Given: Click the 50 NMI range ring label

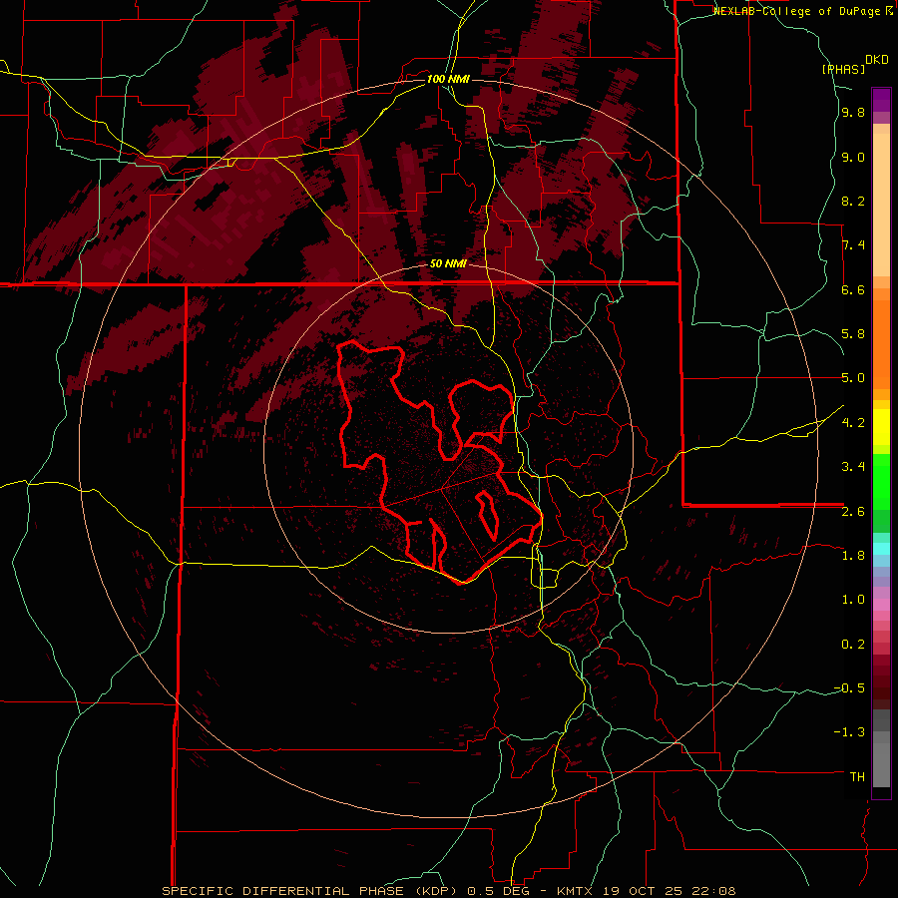Looking at the screenshot, I should 448,263.
